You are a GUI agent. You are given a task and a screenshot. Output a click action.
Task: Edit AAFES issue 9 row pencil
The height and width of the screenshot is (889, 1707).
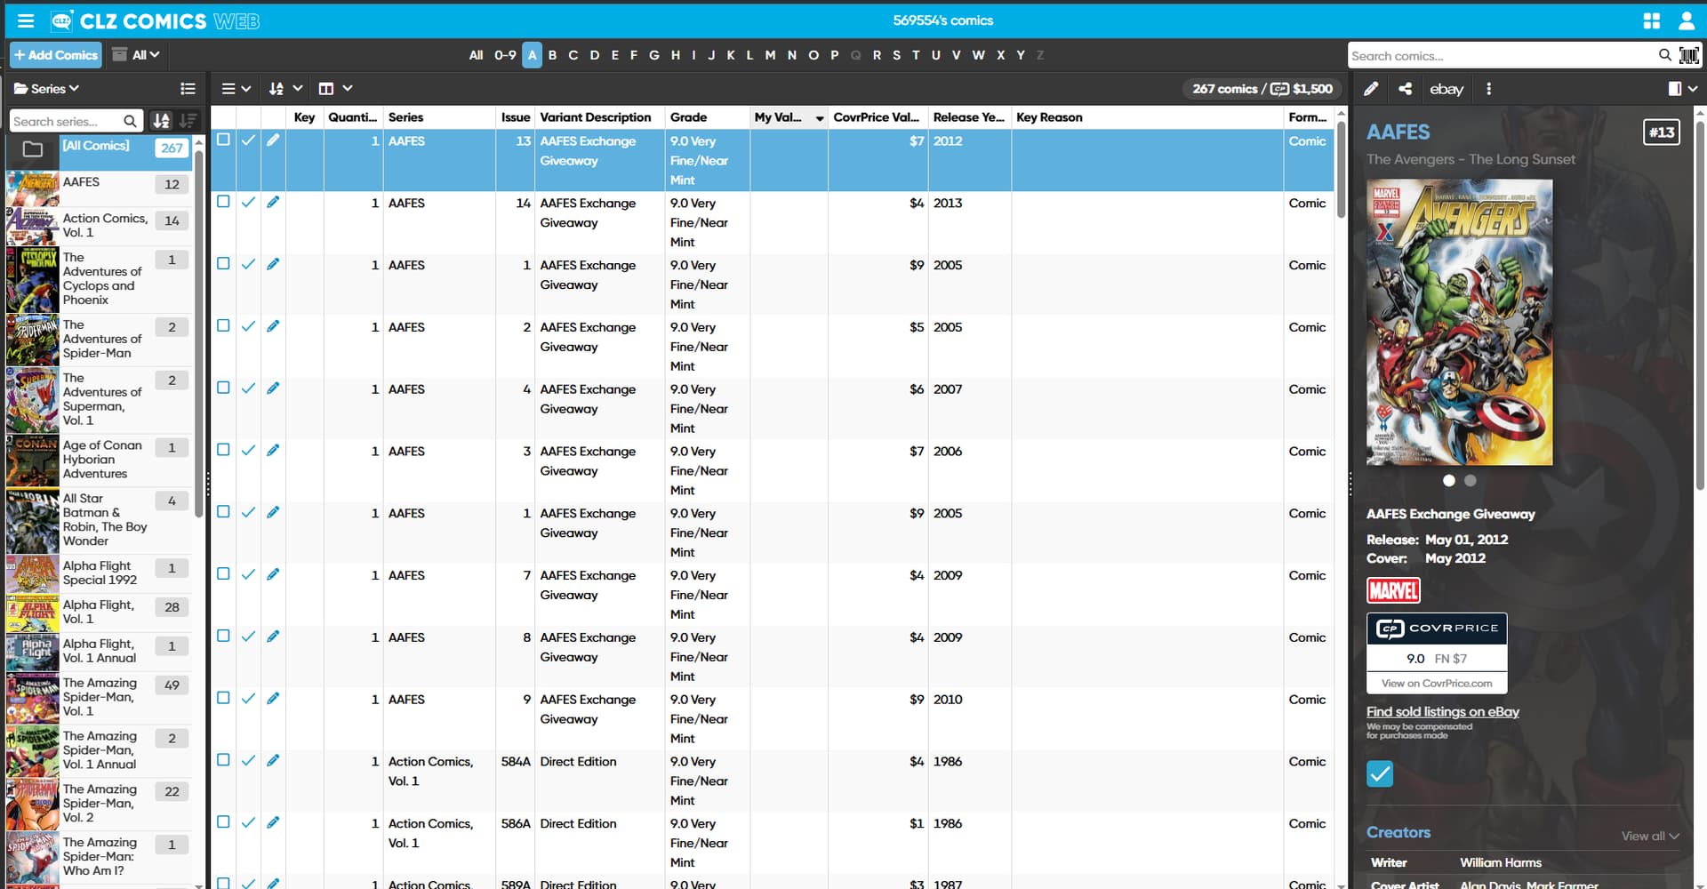coord(273,699)
